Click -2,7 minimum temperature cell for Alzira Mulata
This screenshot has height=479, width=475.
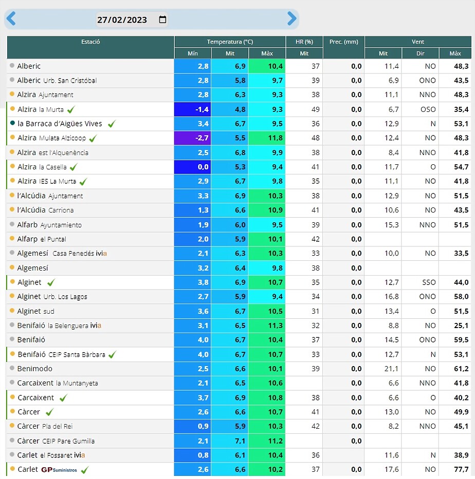[193, 138]
